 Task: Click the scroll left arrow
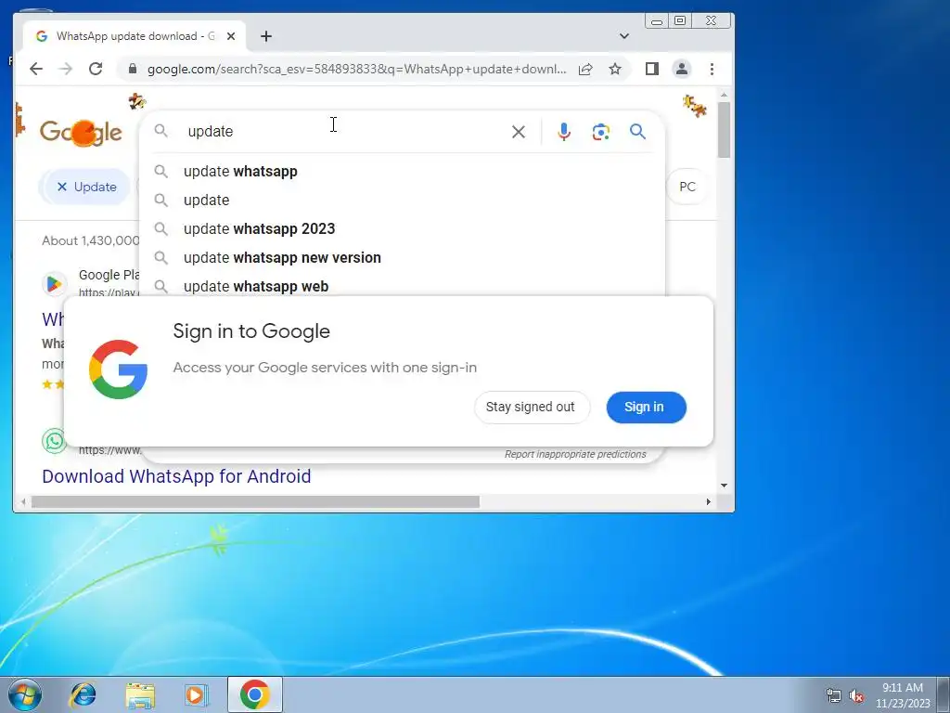(23, 502)
